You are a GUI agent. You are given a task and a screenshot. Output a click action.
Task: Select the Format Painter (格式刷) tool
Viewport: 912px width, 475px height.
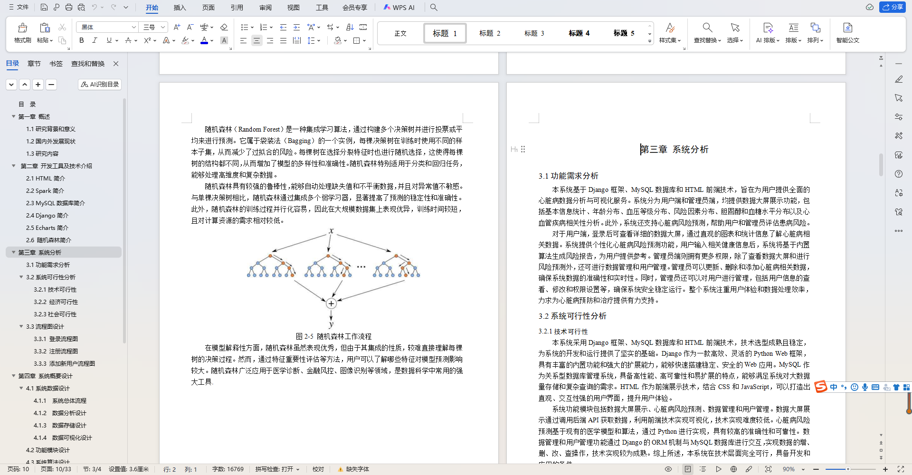pos(22,32)
